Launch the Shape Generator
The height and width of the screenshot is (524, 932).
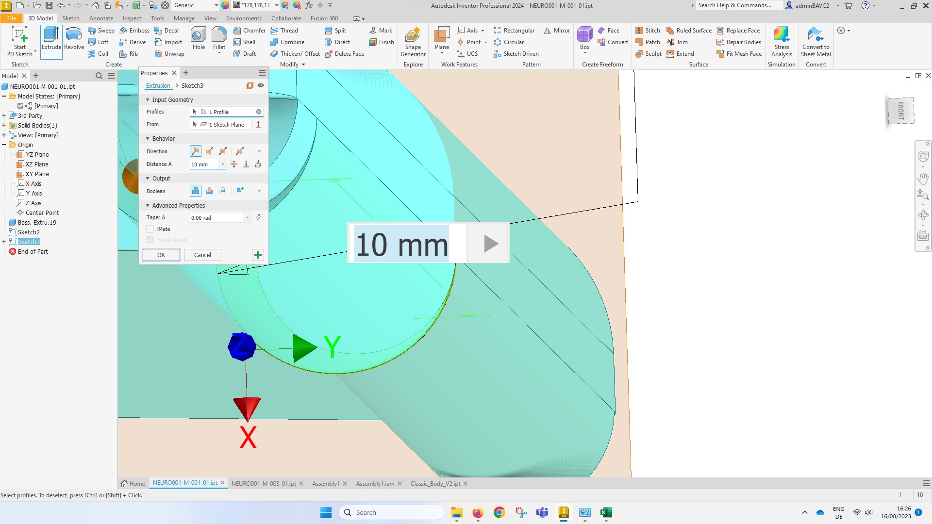tap(413, 41)
